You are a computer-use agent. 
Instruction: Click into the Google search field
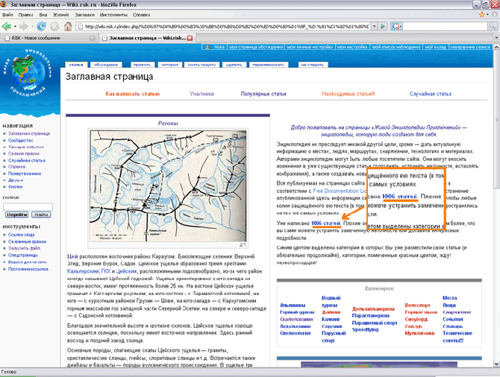coord(446,26)
